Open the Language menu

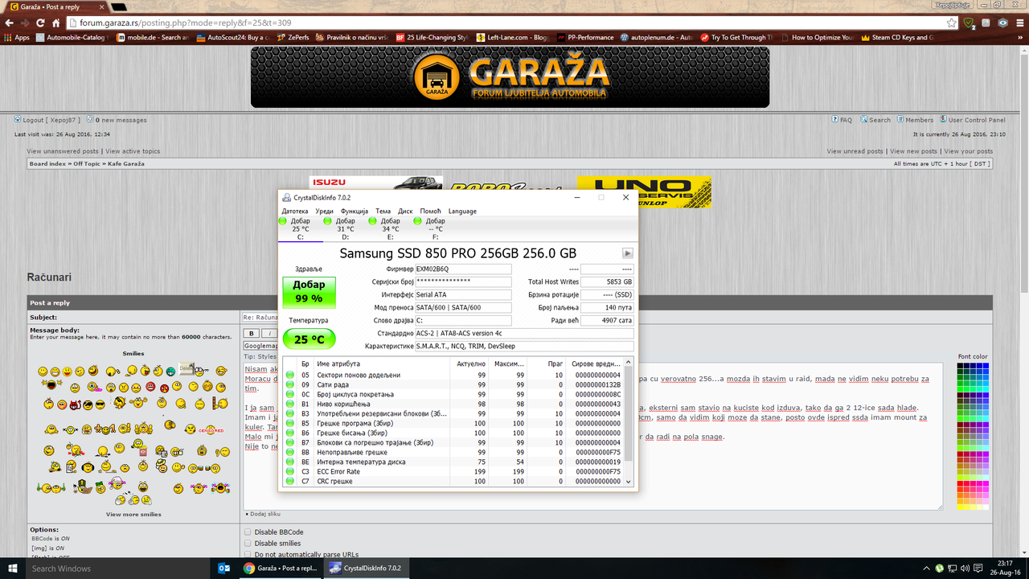pos(462,211)
